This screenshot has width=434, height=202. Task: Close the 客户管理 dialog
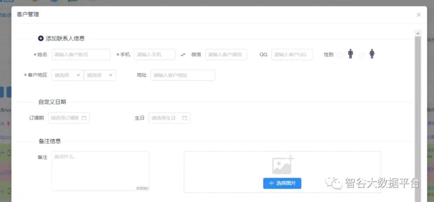(418, 15)
